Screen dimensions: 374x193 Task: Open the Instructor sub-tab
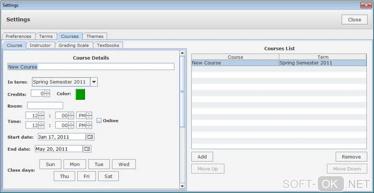point(40,45)
